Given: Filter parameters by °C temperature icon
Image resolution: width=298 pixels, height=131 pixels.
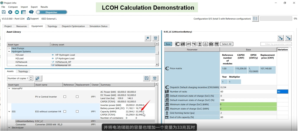Looking at the screenshot, I should pyautogui.click(x=194, y=44).
